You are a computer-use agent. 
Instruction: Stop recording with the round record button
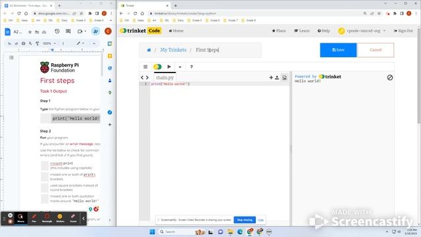11,221
